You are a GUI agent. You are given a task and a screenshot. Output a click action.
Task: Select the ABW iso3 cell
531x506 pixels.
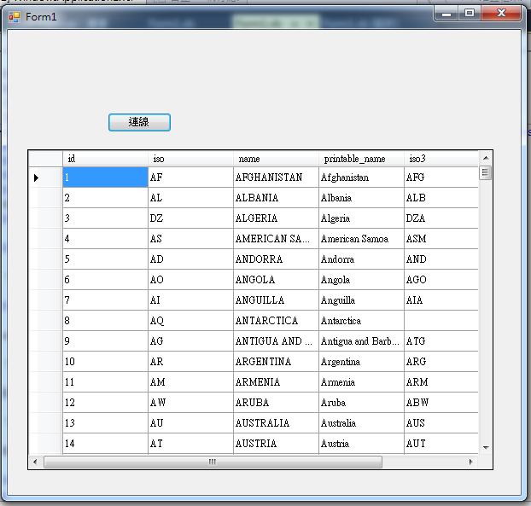coord(441,403)
